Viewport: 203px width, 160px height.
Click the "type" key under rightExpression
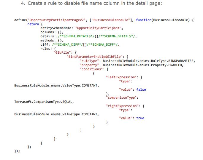[125, 110]
